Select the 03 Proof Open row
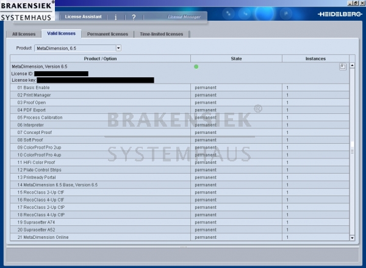Image resolution: width=366 pixels, height=268 pixels. click(180, 102)
